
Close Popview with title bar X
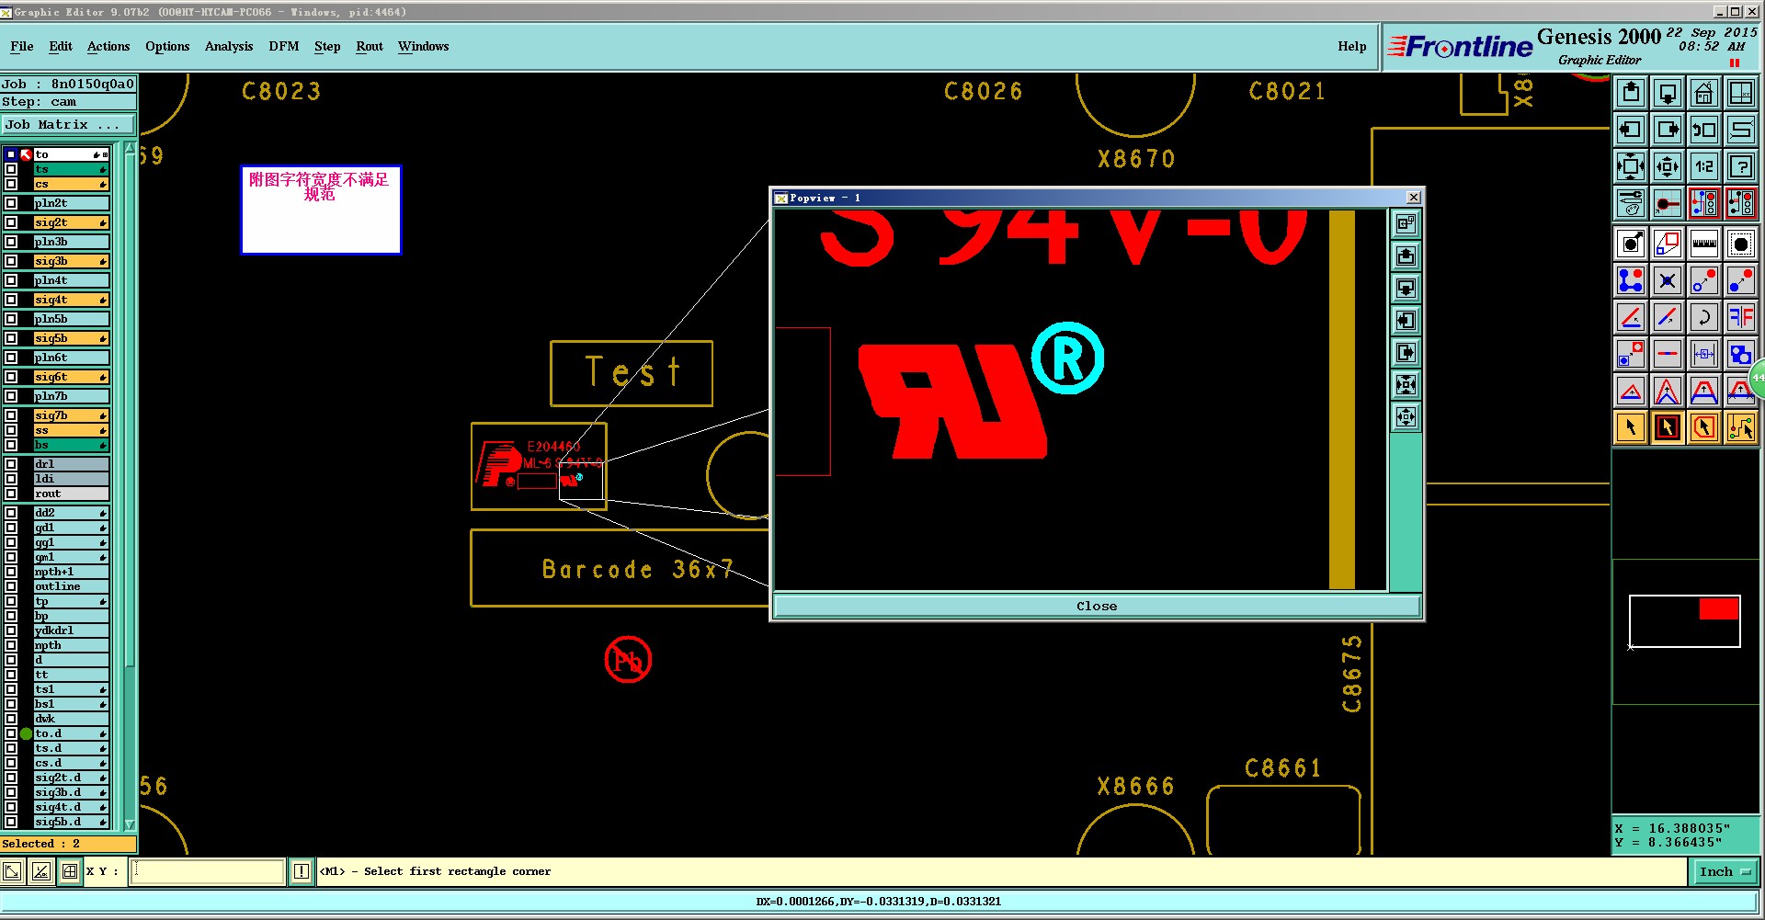pyautogui.click(x=1414, y=198)
